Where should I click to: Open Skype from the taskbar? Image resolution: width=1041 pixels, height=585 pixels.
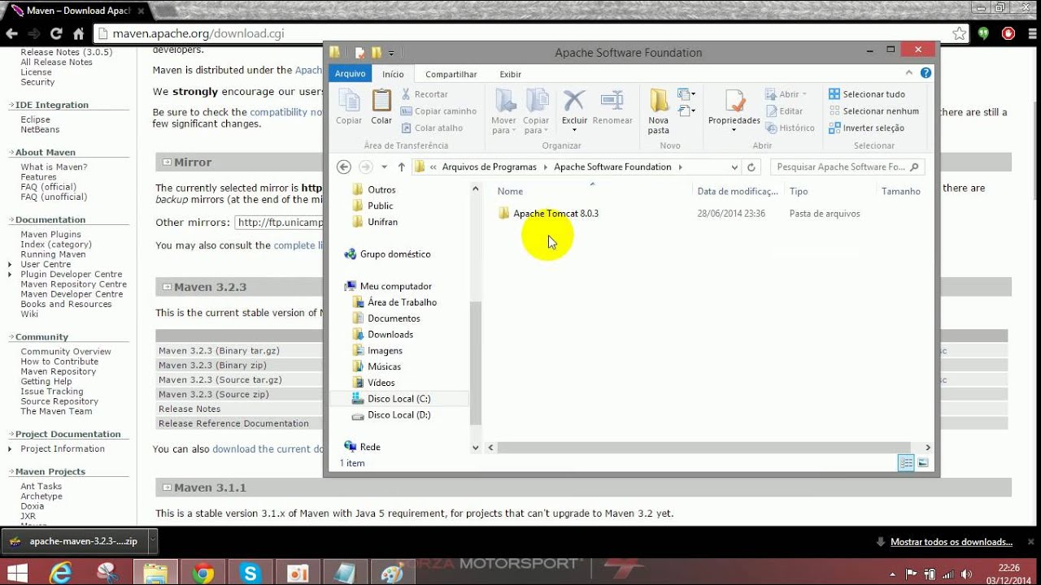250,573
